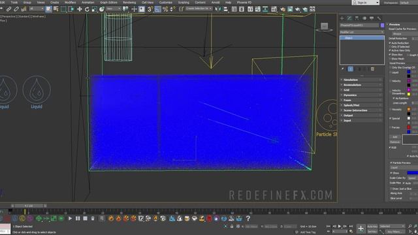The height and width of the screenshot is (235, 418).
Task: Open the Graph Editors menu
Action: (x=108, y=2)
